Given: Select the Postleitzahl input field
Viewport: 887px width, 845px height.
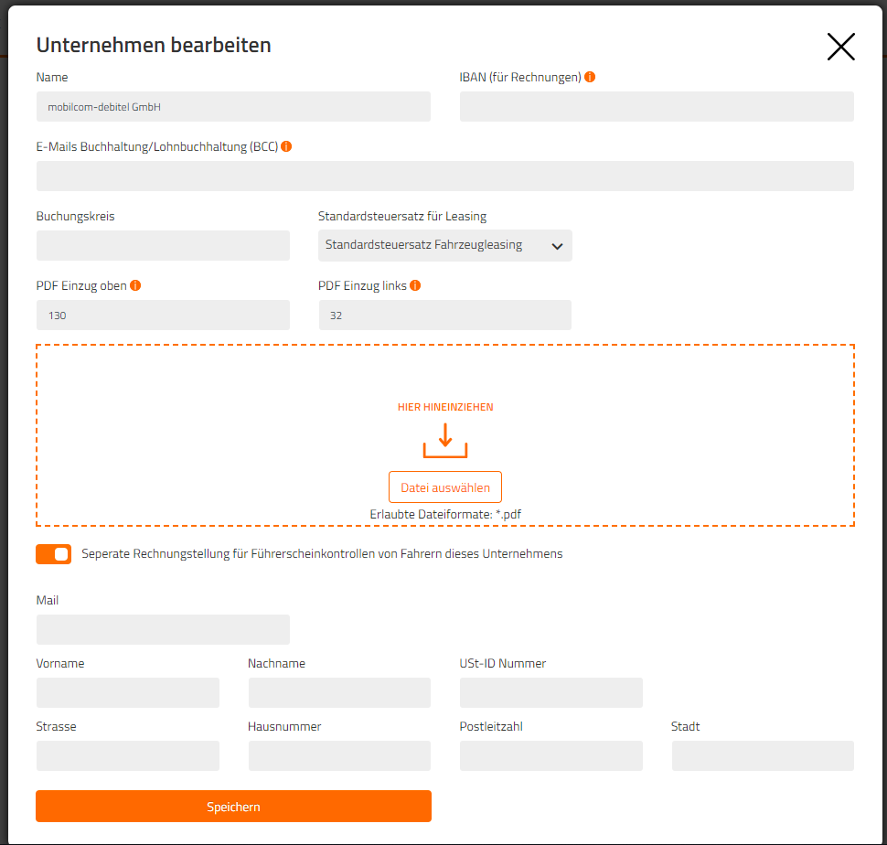Looking at the screenshot, I should tap(551, 755).
